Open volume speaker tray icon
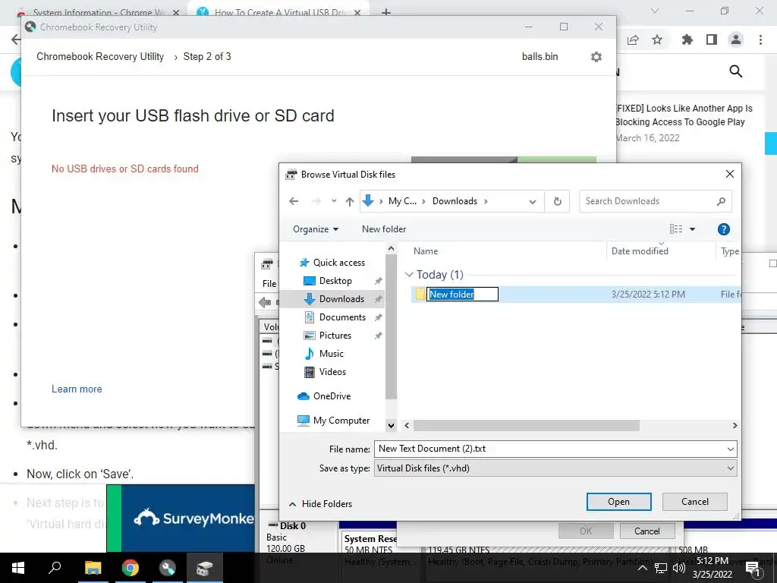Screen dimensions: 777x583 [x=679, y=568]
